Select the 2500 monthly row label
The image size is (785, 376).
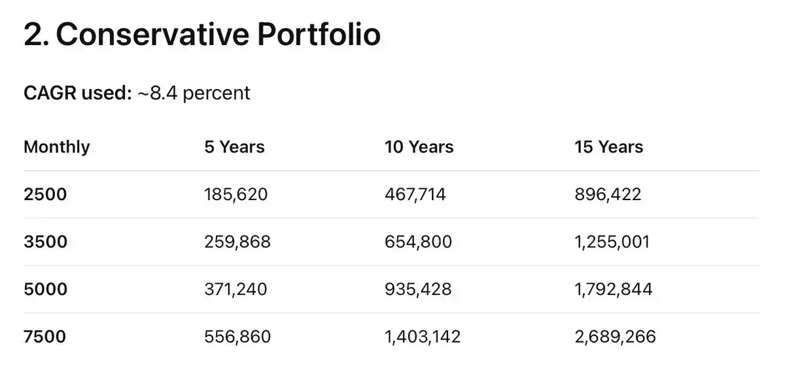coord(45,194)
